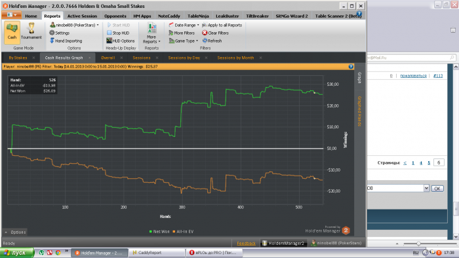Viewport: 459px width, 258px height.
Task: Open the Start (пуск) menu
Action: pos(16,253)
